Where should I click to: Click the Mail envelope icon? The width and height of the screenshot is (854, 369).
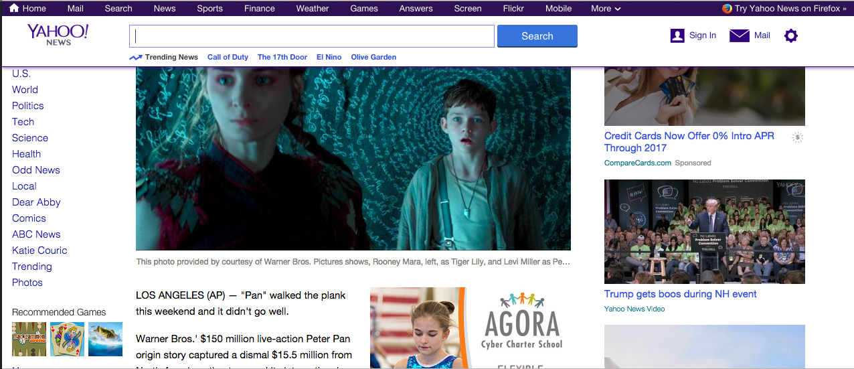[x=740, y=35]
